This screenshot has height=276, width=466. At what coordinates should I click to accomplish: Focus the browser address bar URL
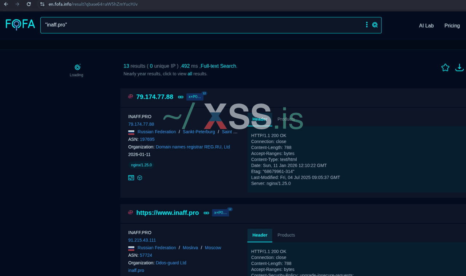click(x=93, y=4)
